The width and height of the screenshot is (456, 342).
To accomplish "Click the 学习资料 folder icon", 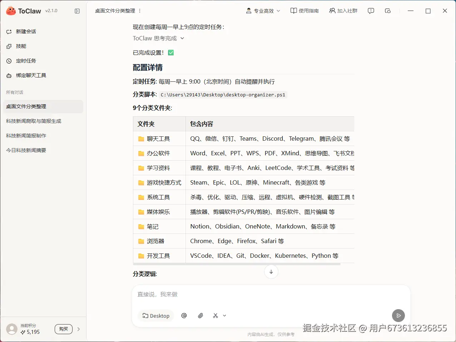I will pyautogui.click(x=141, y=168).
